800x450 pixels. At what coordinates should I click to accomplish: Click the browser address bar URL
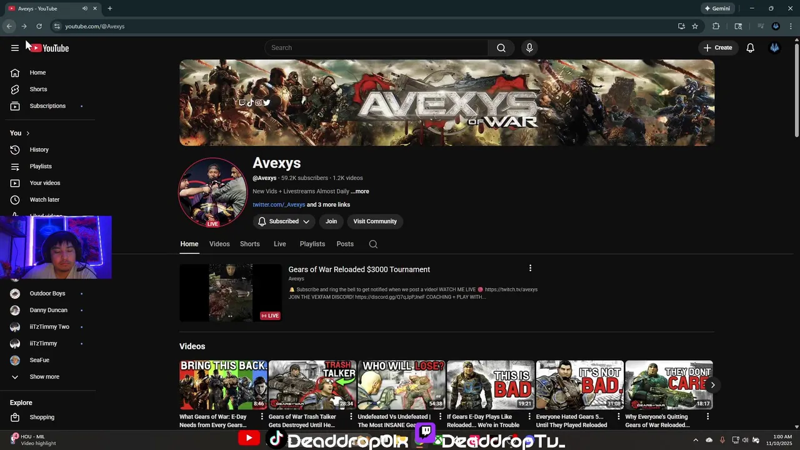click(95, 26)
